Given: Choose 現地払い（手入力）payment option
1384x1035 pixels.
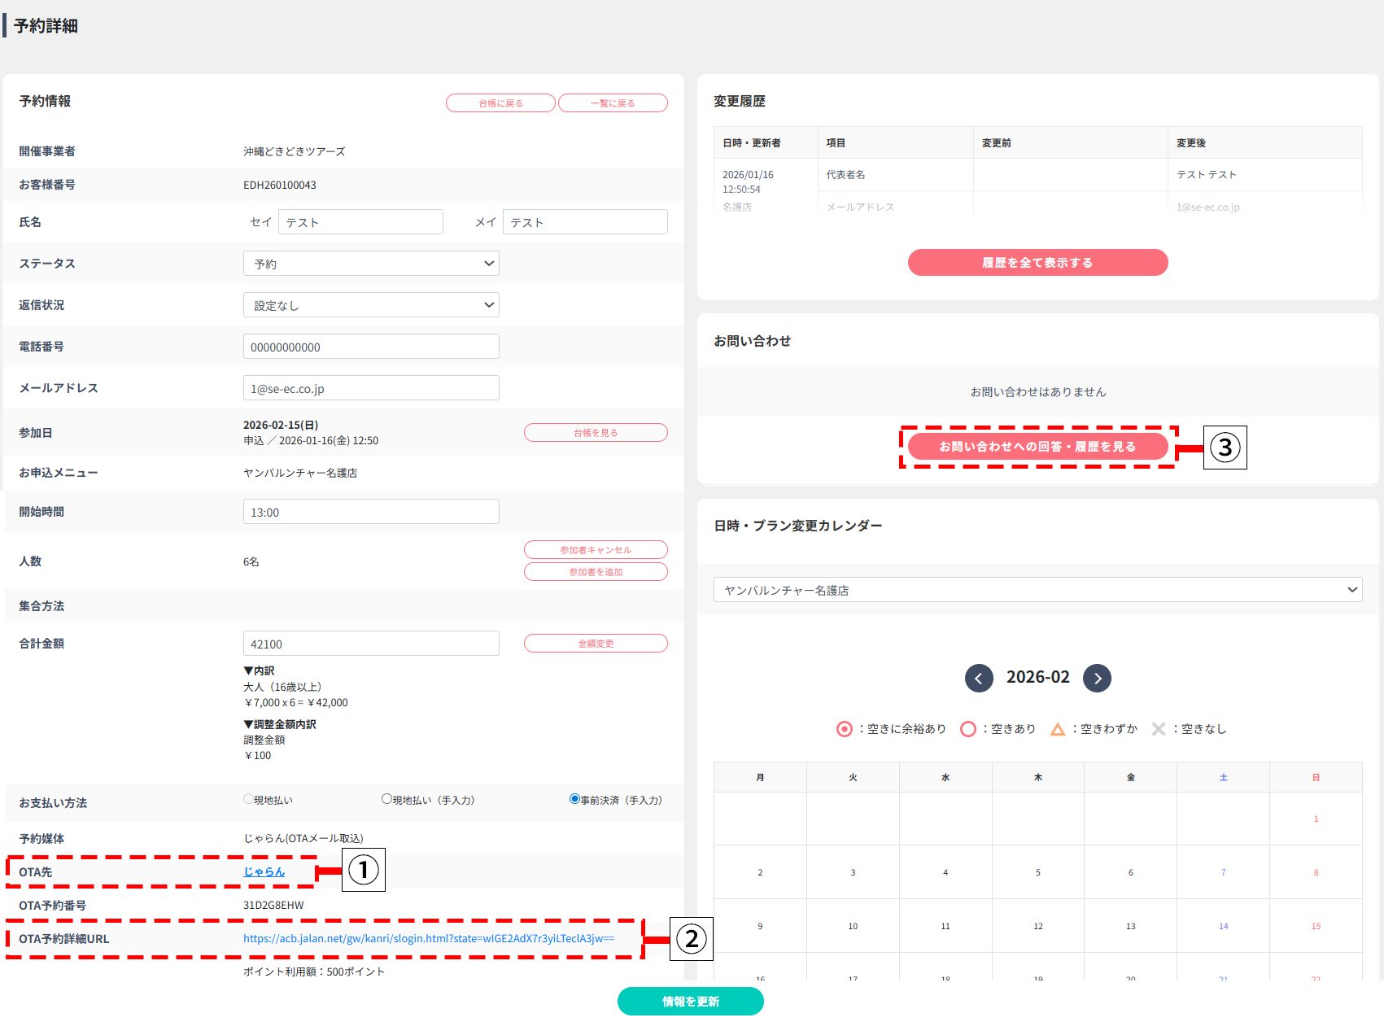Looking at the screenshot, I should pyautogui.click(x=387, y=799).
